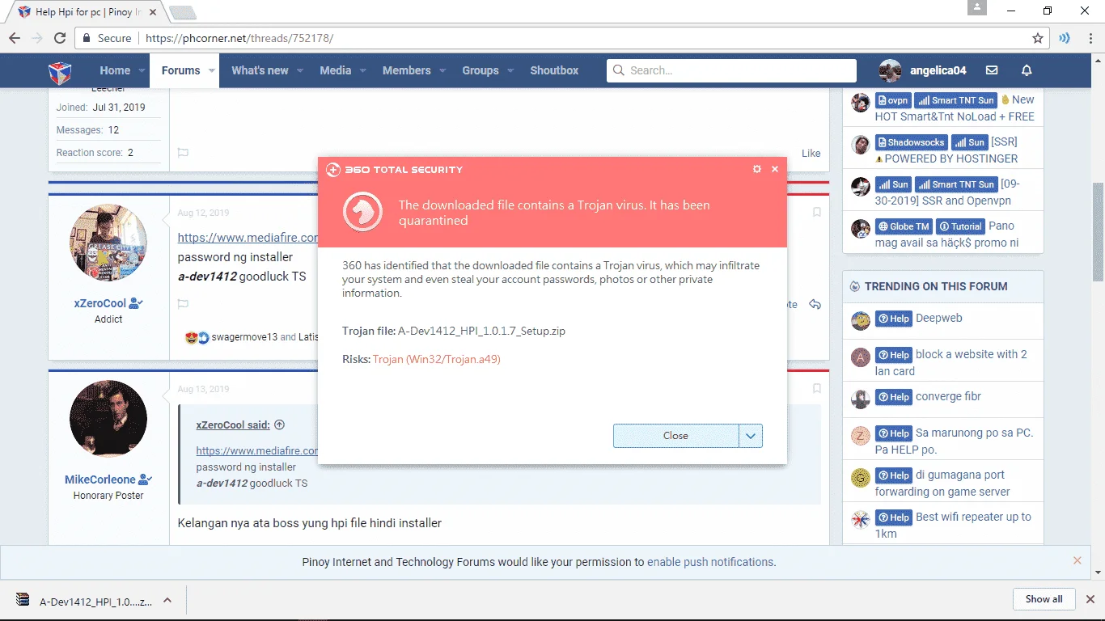
Task: Open the angelica04 account menu
Action: [x=923, y=70]
